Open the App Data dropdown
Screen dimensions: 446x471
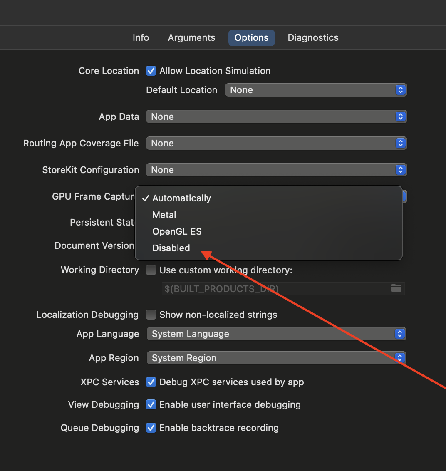click(276, 117)
